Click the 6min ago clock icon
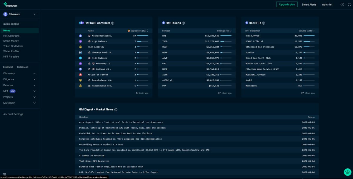The width and height of the screenshot is (353, 179). pyautogui.click(x=137, y=93)
